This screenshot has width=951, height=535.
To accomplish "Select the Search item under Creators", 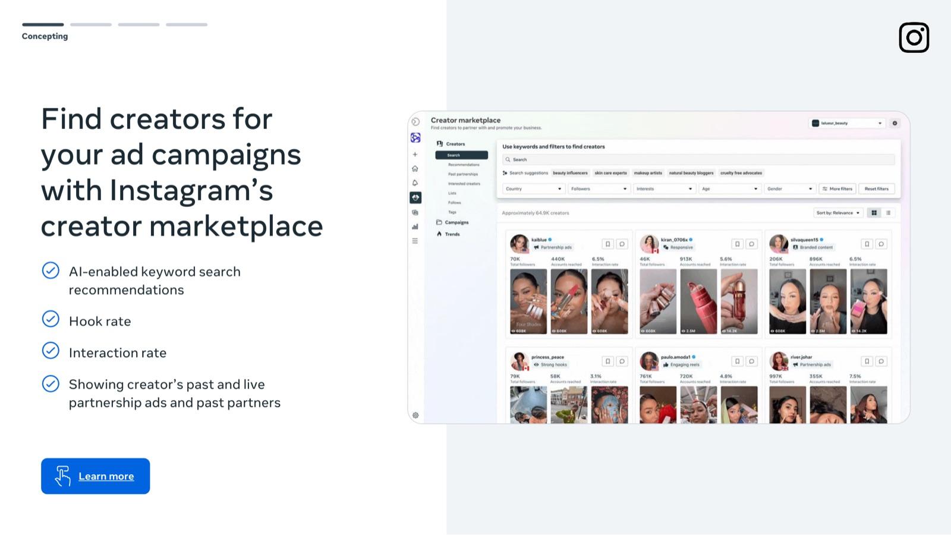I will (x=461, y=155).
